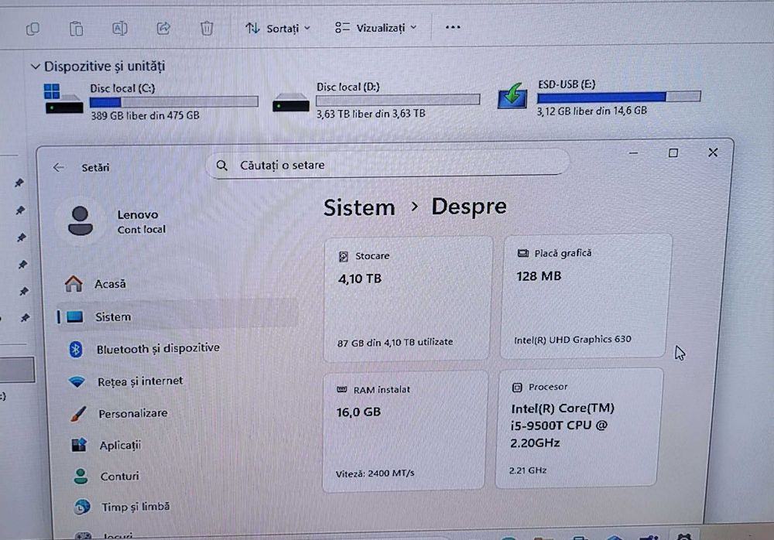Image resolution: width=774 pixels, height=540 pixels.
Task: Maximize the Settings window
Action: pyautogui.click(x=673, y=153)
